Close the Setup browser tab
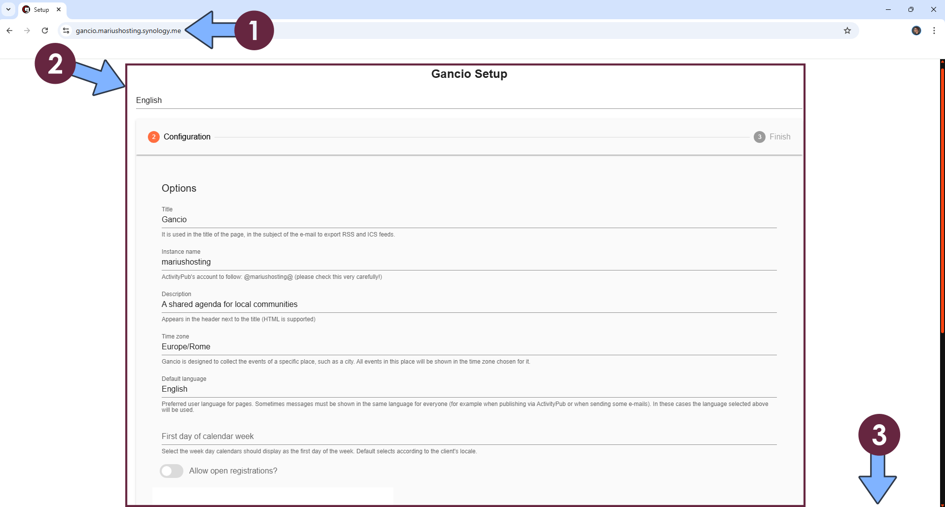 point(59,9)
